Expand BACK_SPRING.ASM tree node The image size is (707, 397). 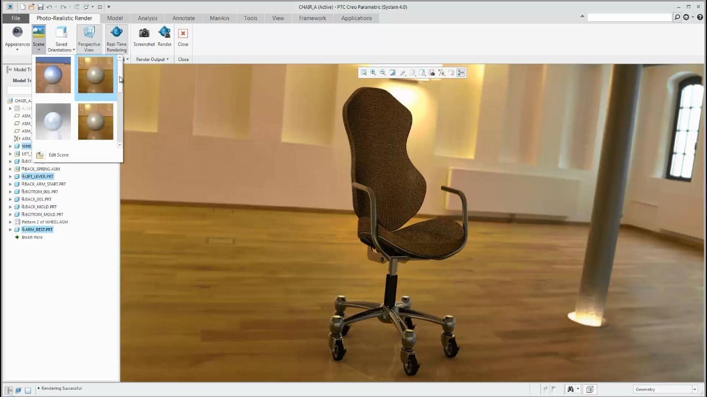pyautogui.click(x=10, y=169)
